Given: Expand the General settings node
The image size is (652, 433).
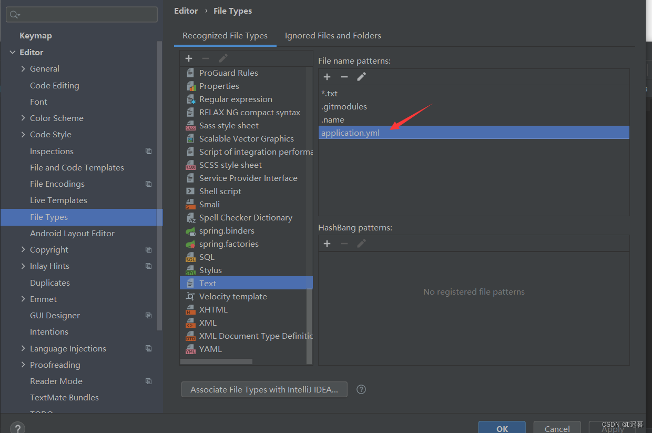Looking at the screenshot, I should (x=23, y=68).
